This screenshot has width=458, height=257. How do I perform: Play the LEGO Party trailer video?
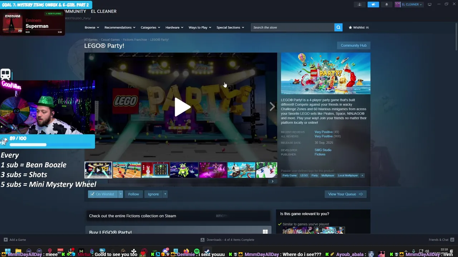click(182, 107)
